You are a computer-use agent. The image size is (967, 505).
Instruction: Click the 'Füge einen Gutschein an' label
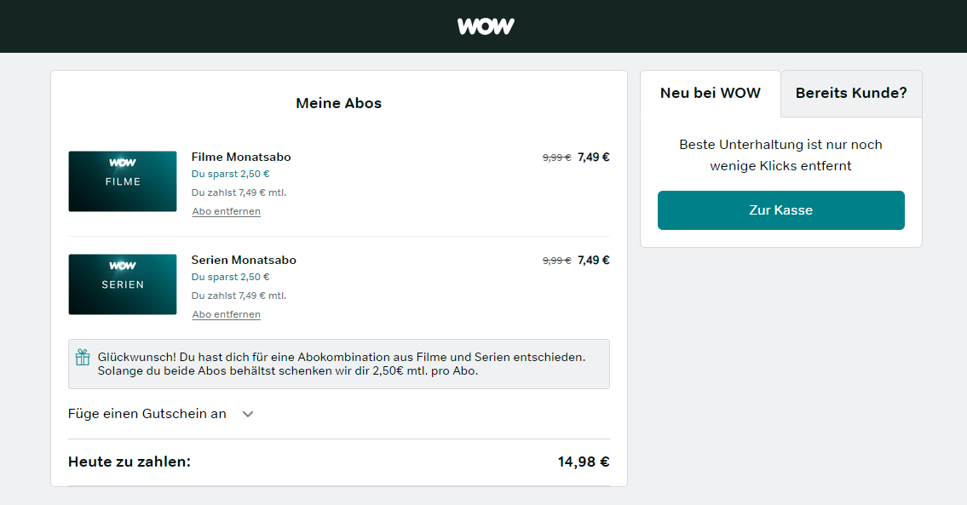(x=147, y=414)
